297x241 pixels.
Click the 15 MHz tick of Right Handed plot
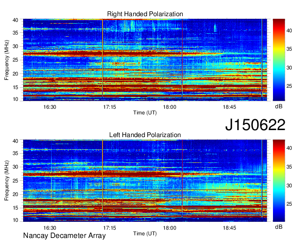pyautogui.click(x=15, y=87)
